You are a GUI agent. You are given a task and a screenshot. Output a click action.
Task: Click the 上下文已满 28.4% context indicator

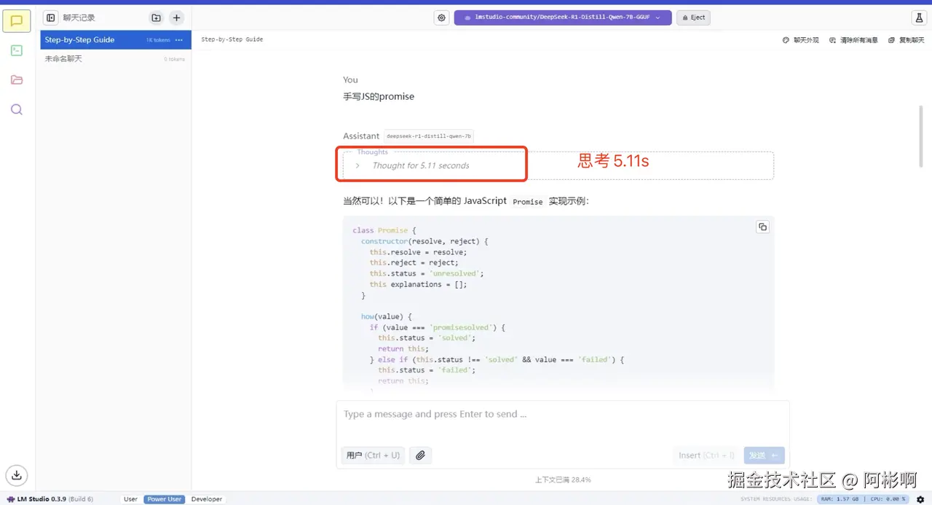563,480
